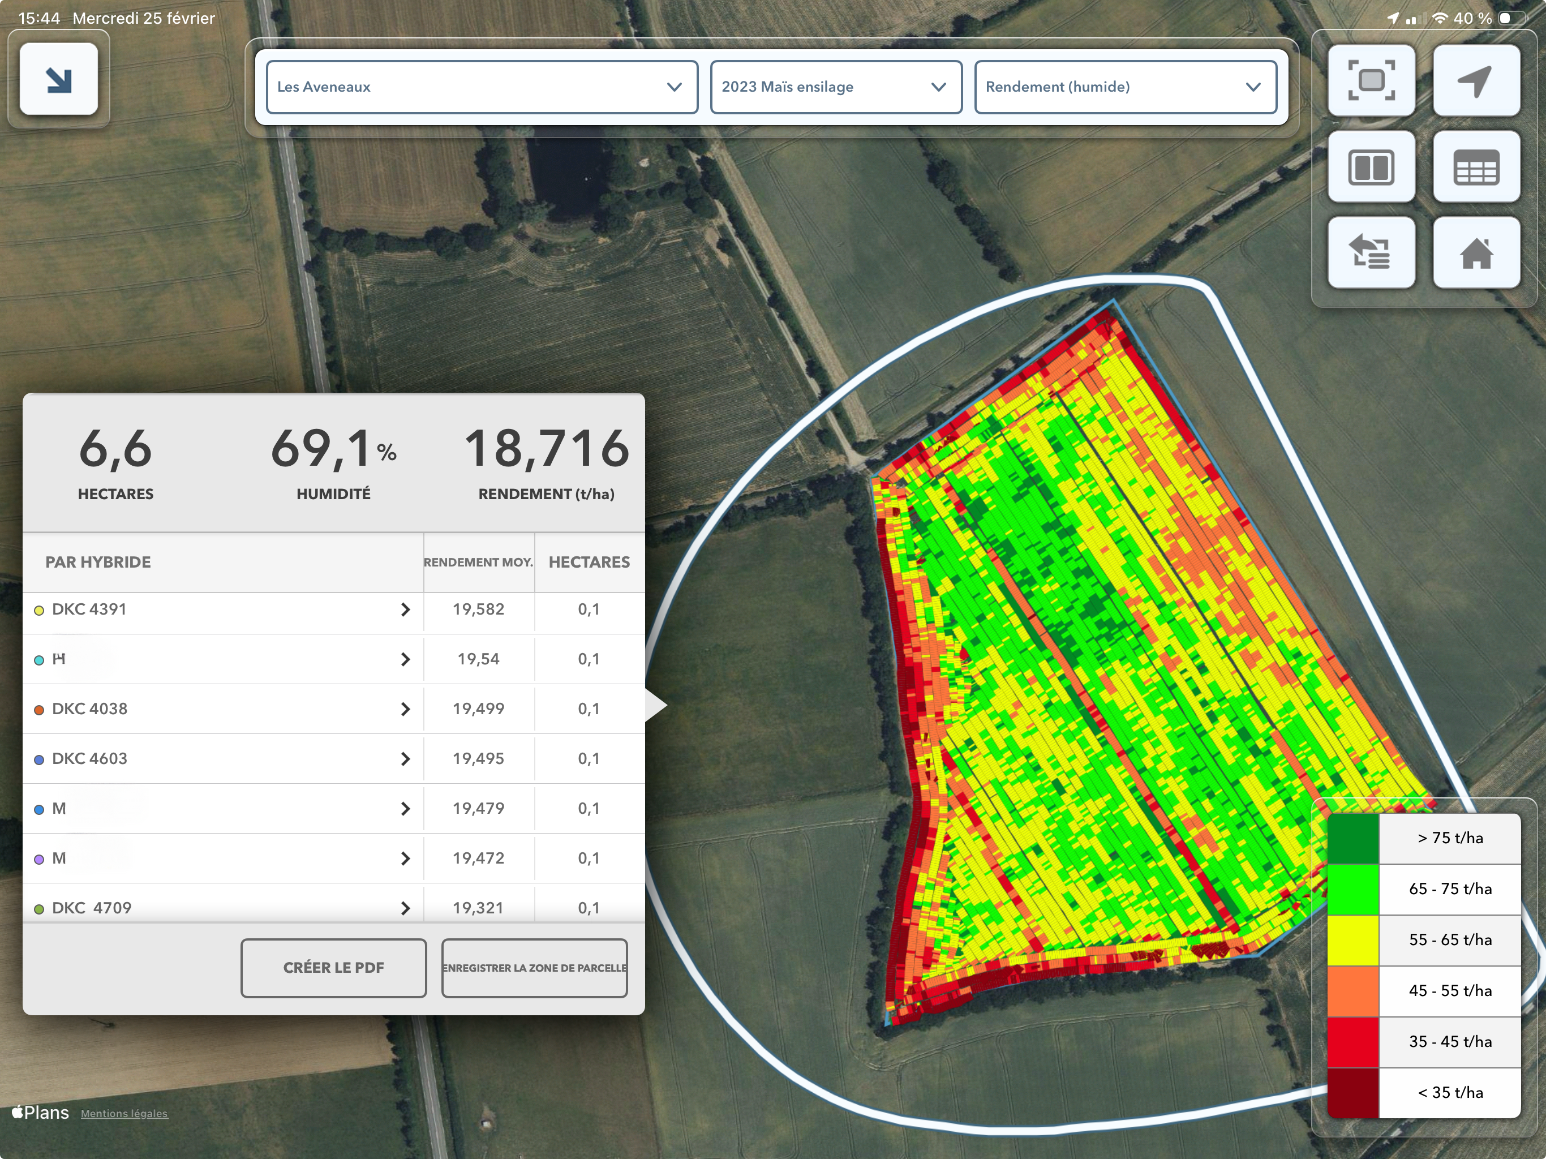Tap the 35 - 45 t/ha red legend swatch
Viewport: 1546px width, 1159px height.
pyautogui.click(x=1352, y=1041)
